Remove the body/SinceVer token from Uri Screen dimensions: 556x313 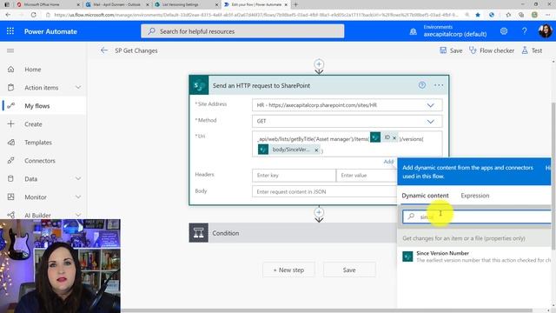pyautogui.click(x=316, y=150)
